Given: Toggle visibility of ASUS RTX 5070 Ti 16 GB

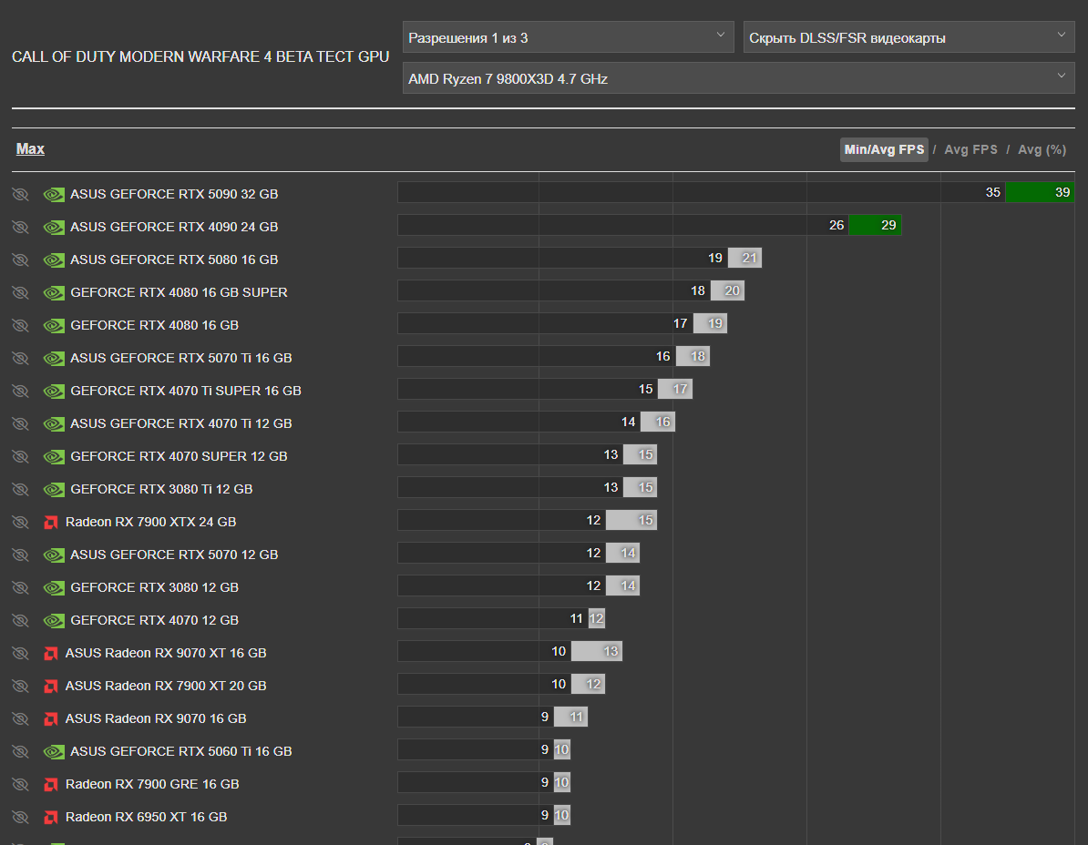Looking at the screenshot, I should (x=20, y=359).
